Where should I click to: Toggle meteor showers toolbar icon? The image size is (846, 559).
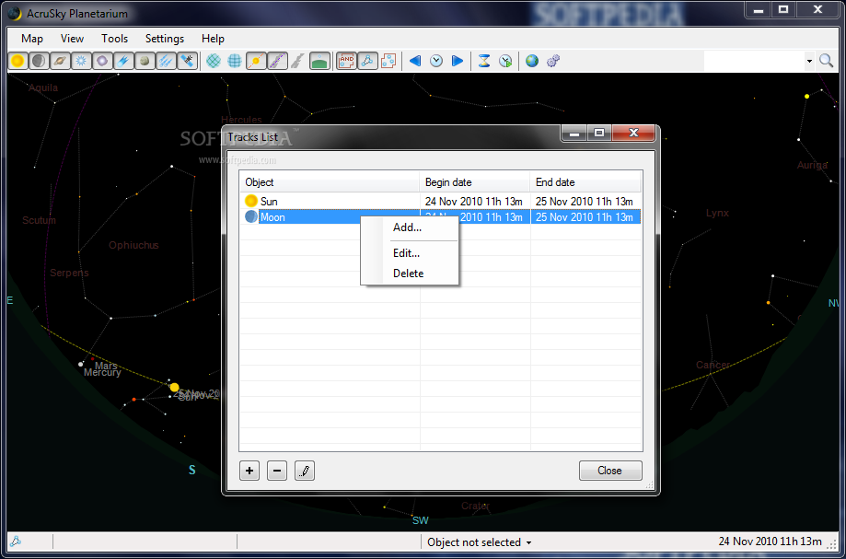(166, 61)
